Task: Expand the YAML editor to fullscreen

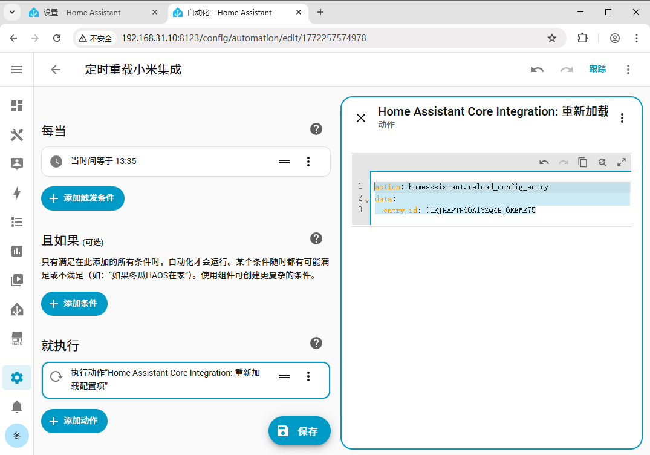Action: (622, 162)
